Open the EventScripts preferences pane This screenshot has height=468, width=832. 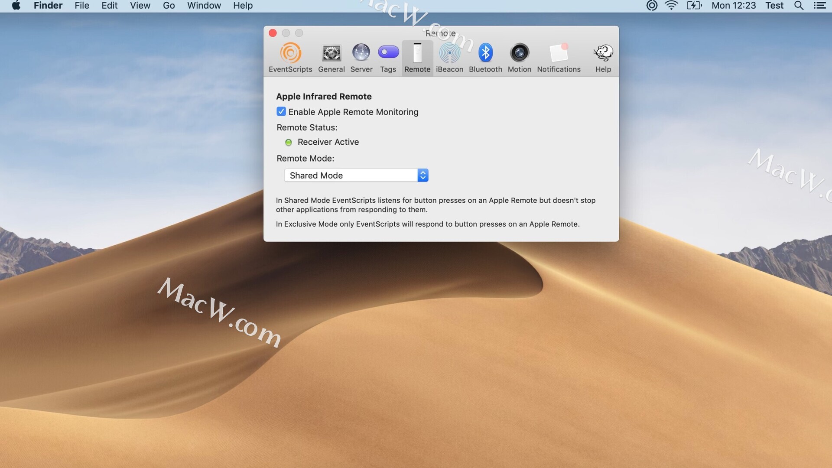coord(290,58)
